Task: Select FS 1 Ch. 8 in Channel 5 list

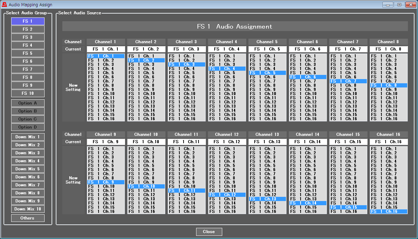Action: (267, 85)
